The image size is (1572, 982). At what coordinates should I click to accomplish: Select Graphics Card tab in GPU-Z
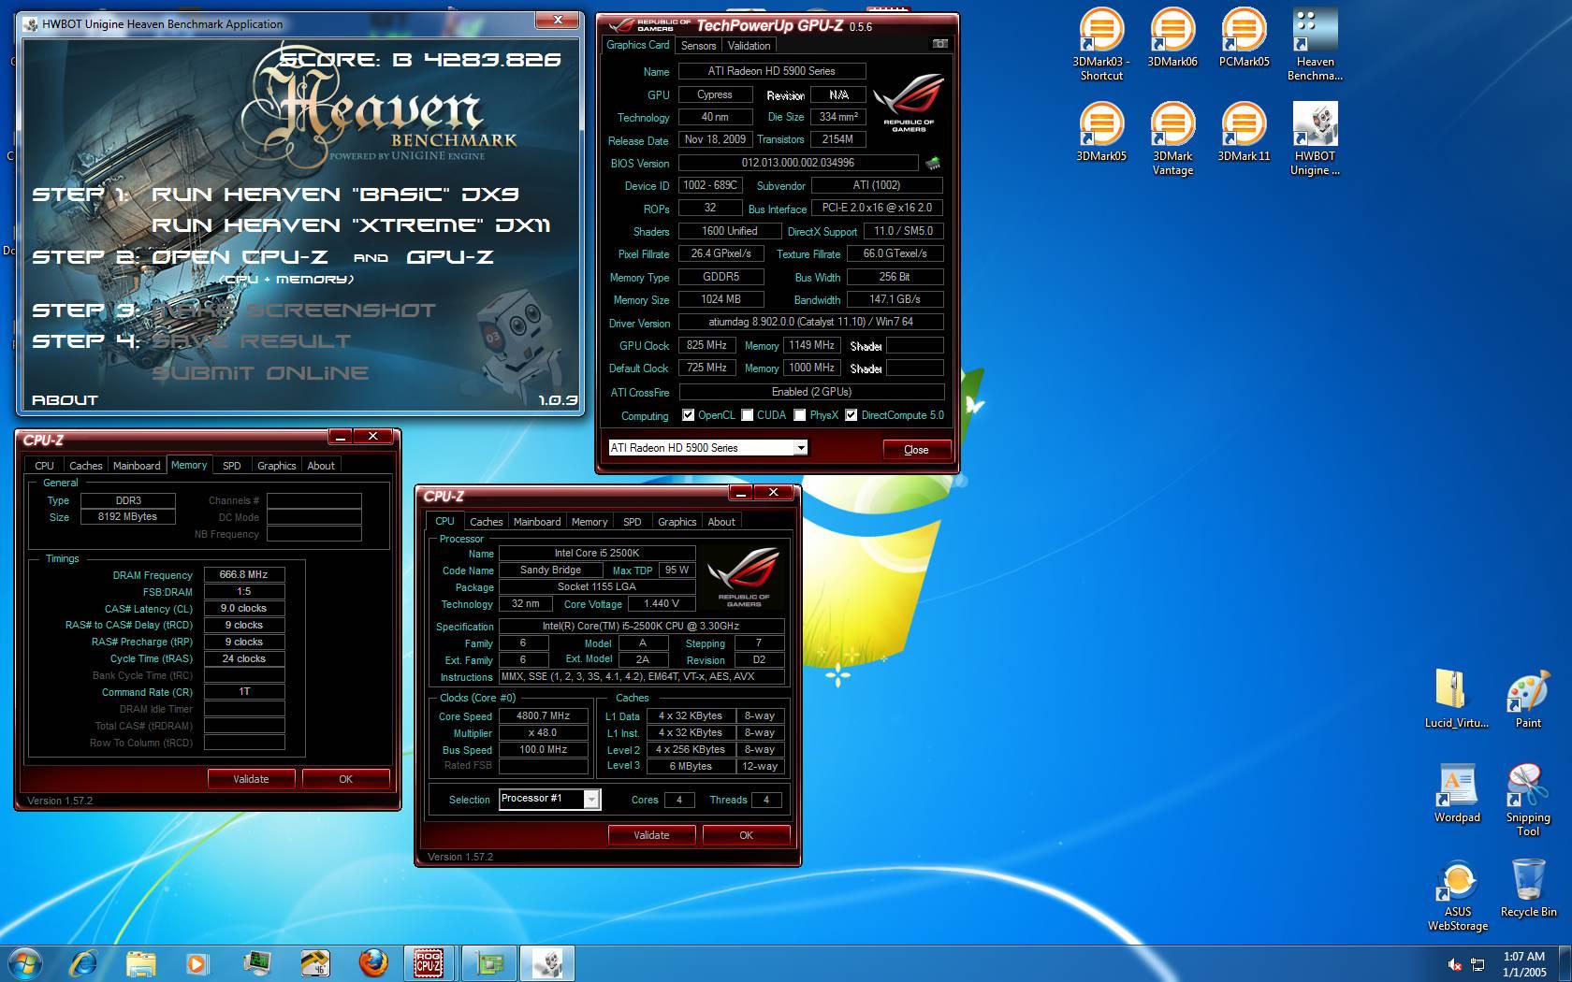pyautogui.click(x=638, y=44)
